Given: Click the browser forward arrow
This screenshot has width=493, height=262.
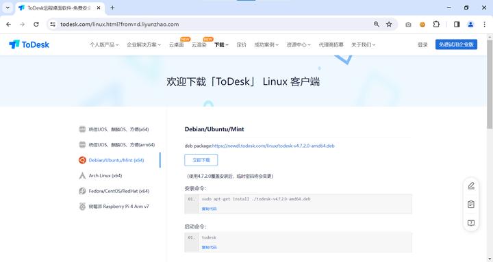Looking at the screenshot, I should click(22, 24).
